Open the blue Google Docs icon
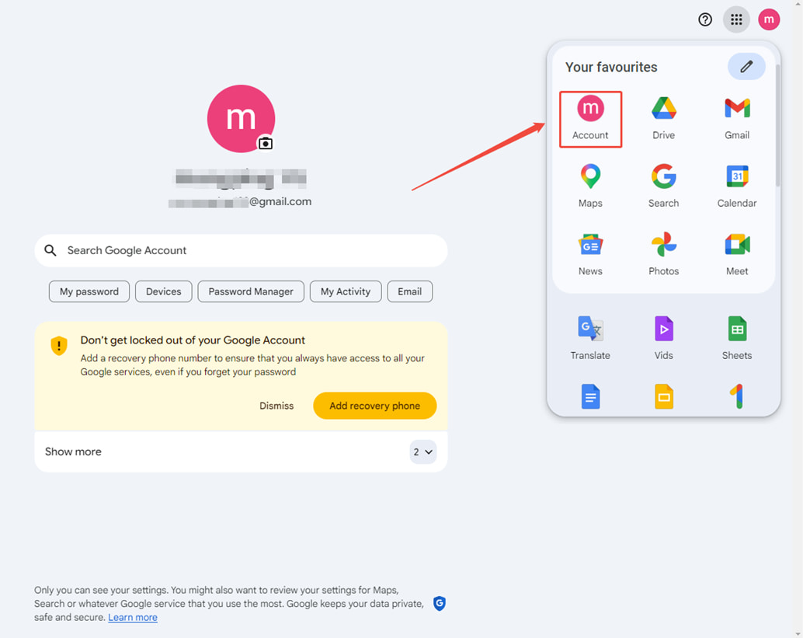Viewport: 803px width, 638px height. [590, 396]
